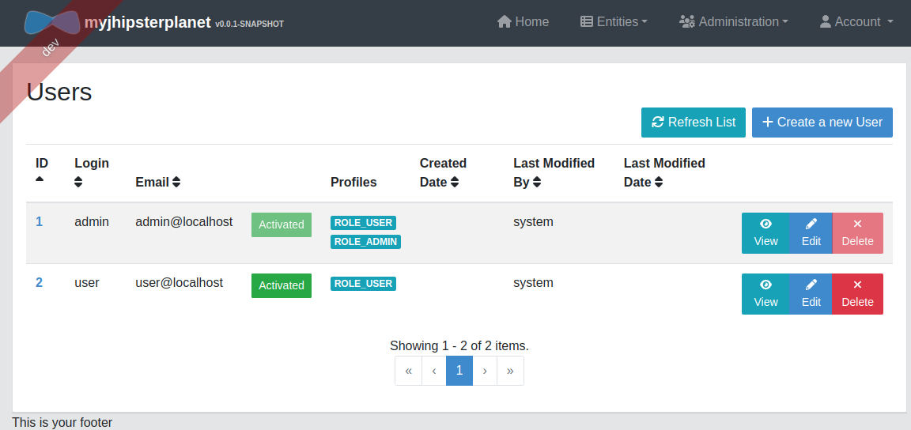Click the 'This is your footer' text
The width and height of the screenshot is (911, 430).
tap(62, 422)
